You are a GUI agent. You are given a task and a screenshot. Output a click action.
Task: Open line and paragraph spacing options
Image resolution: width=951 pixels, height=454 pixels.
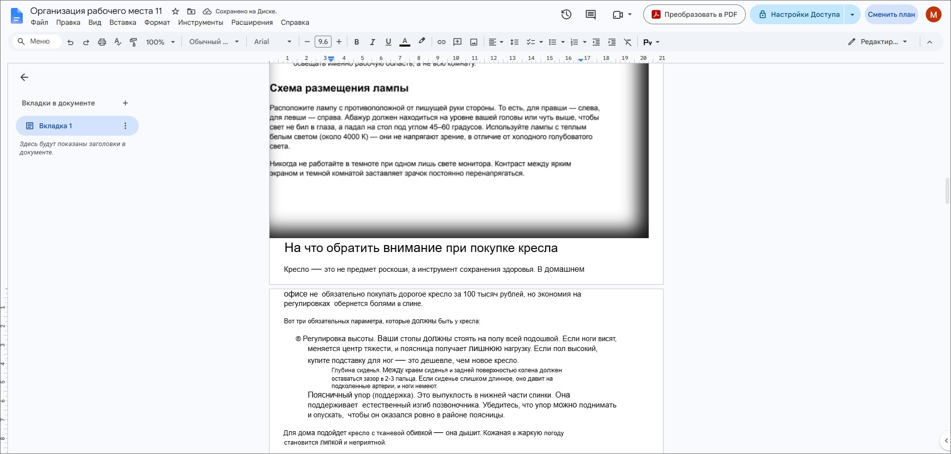coord(514,42)
